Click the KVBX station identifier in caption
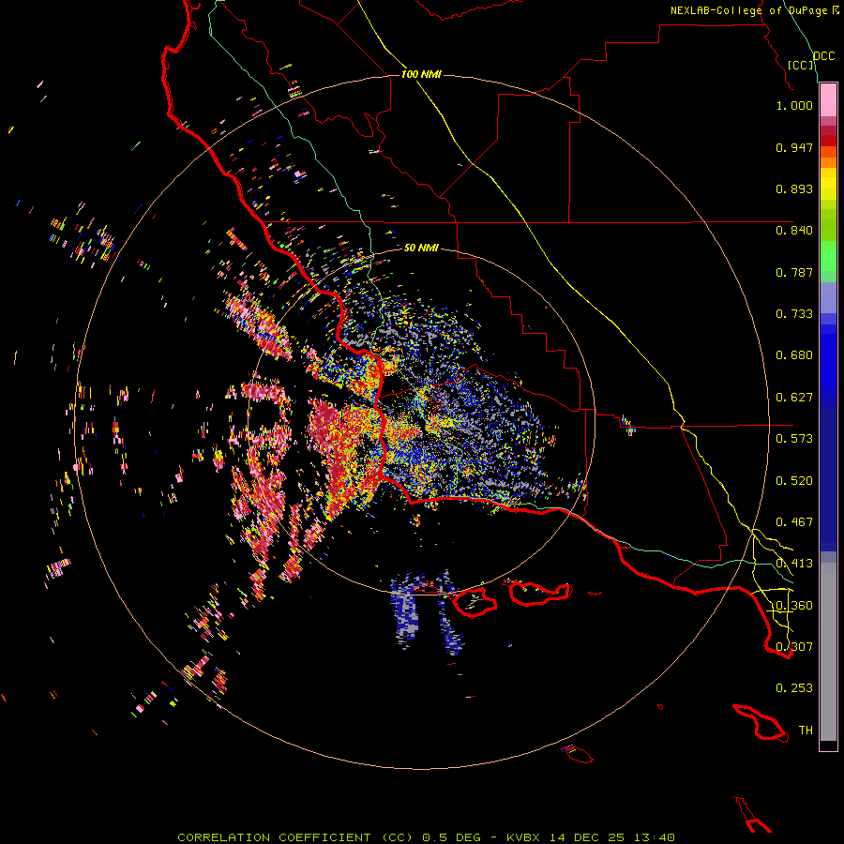This screenshot has height=844, width=844. click(522, 837)
